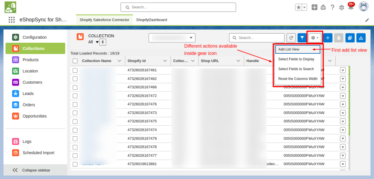Click the green vertical table scrollbar
Viewport: 374px width, 179px height.
349,100
